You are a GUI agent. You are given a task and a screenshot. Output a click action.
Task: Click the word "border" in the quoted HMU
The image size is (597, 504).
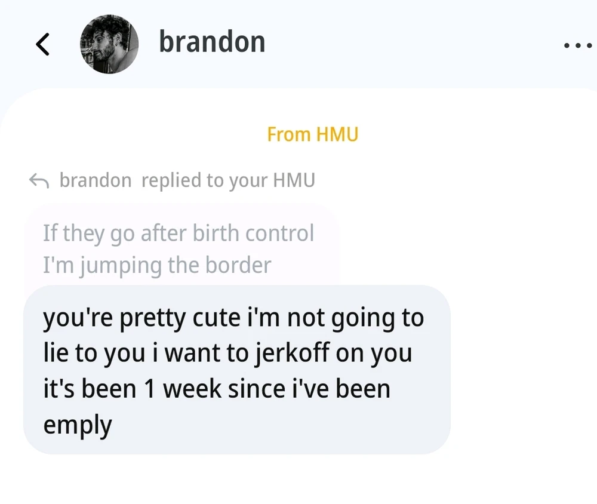238,265
